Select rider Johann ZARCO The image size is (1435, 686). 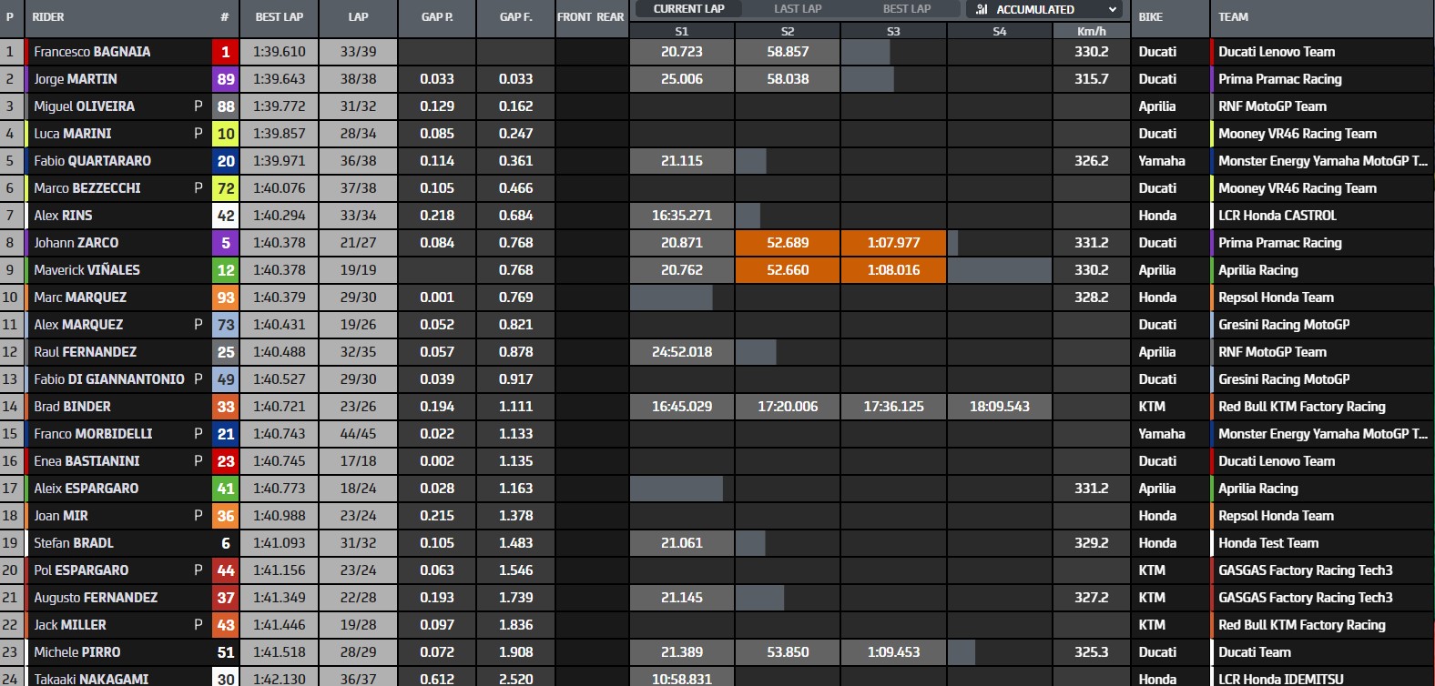click(x=76, y=243)
